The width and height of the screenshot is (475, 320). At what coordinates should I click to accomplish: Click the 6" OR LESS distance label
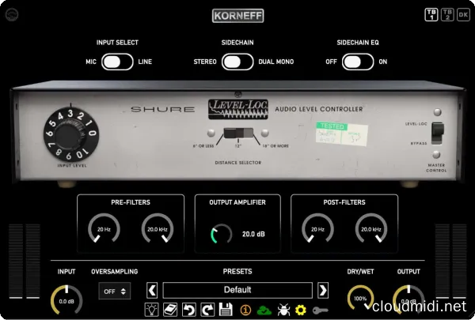pos(203,146)
